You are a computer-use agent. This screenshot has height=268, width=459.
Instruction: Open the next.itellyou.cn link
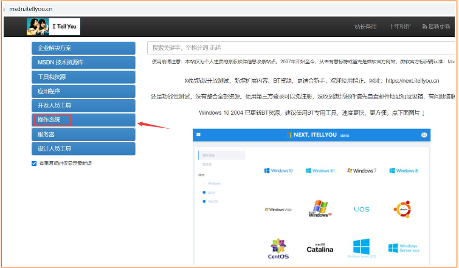(412, 80)
